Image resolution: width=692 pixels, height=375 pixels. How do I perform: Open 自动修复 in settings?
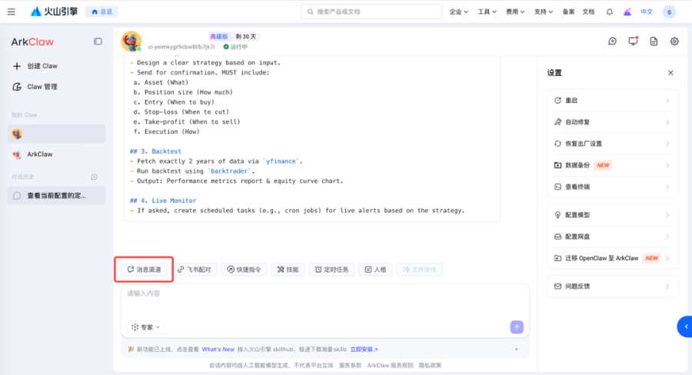pos(612,122)
